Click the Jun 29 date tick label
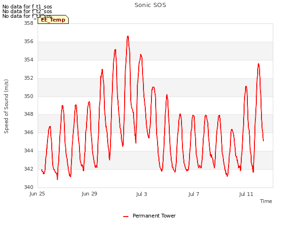 click(89, 194)
